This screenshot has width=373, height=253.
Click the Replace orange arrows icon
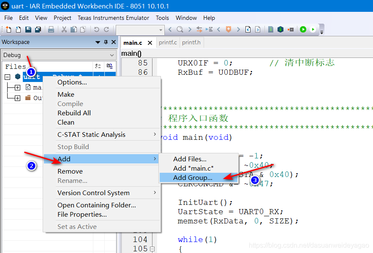point(199,30)
